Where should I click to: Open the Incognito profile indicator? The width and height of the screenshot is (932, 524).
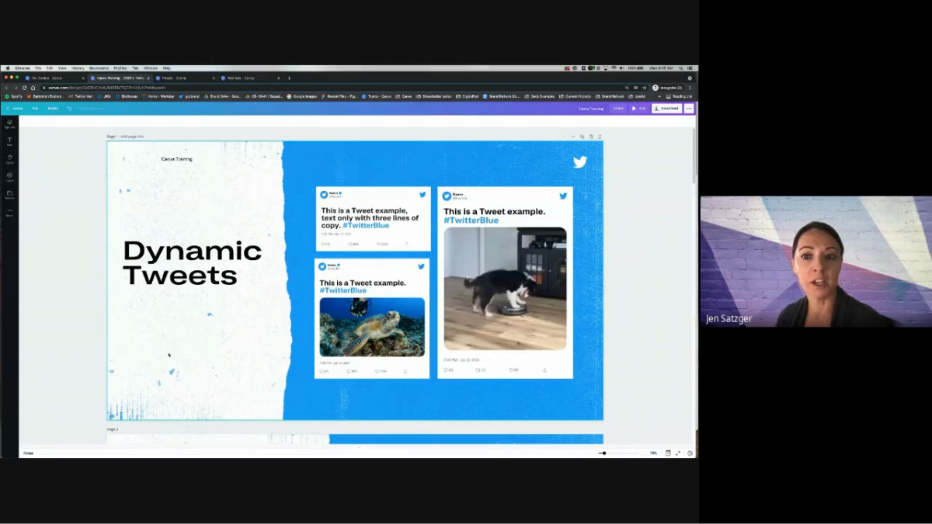(x=668, y=88)
